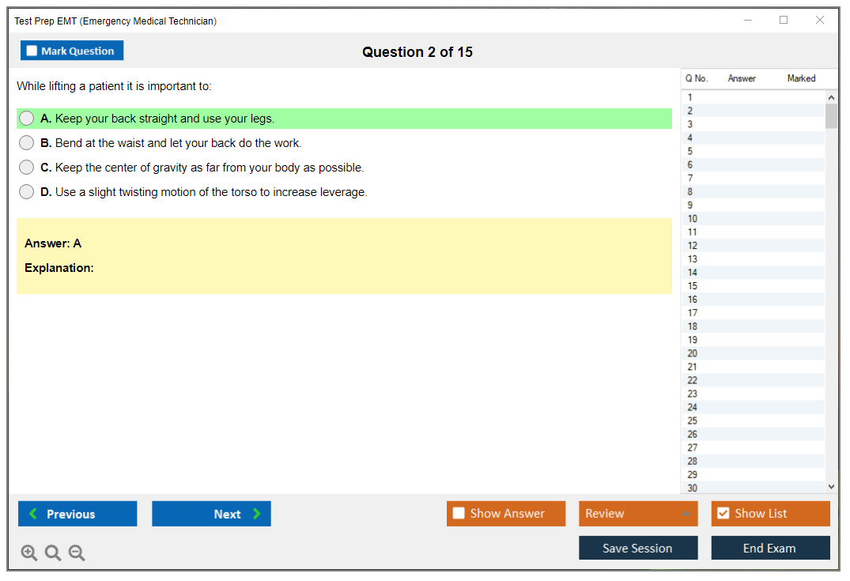
Task: Maximize the Test Prep EMT window
Action: click(784, 21)
